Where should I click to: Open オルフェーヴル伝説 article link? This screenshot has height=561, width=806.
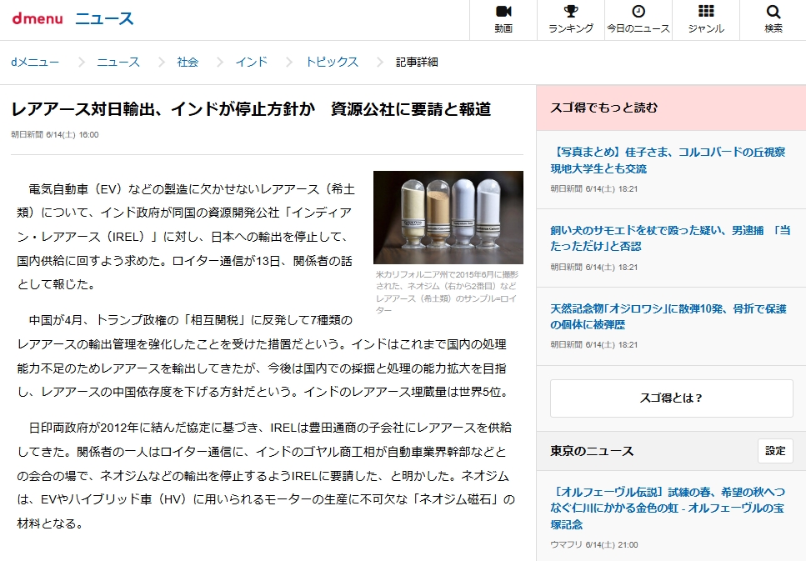pos(667,508)
